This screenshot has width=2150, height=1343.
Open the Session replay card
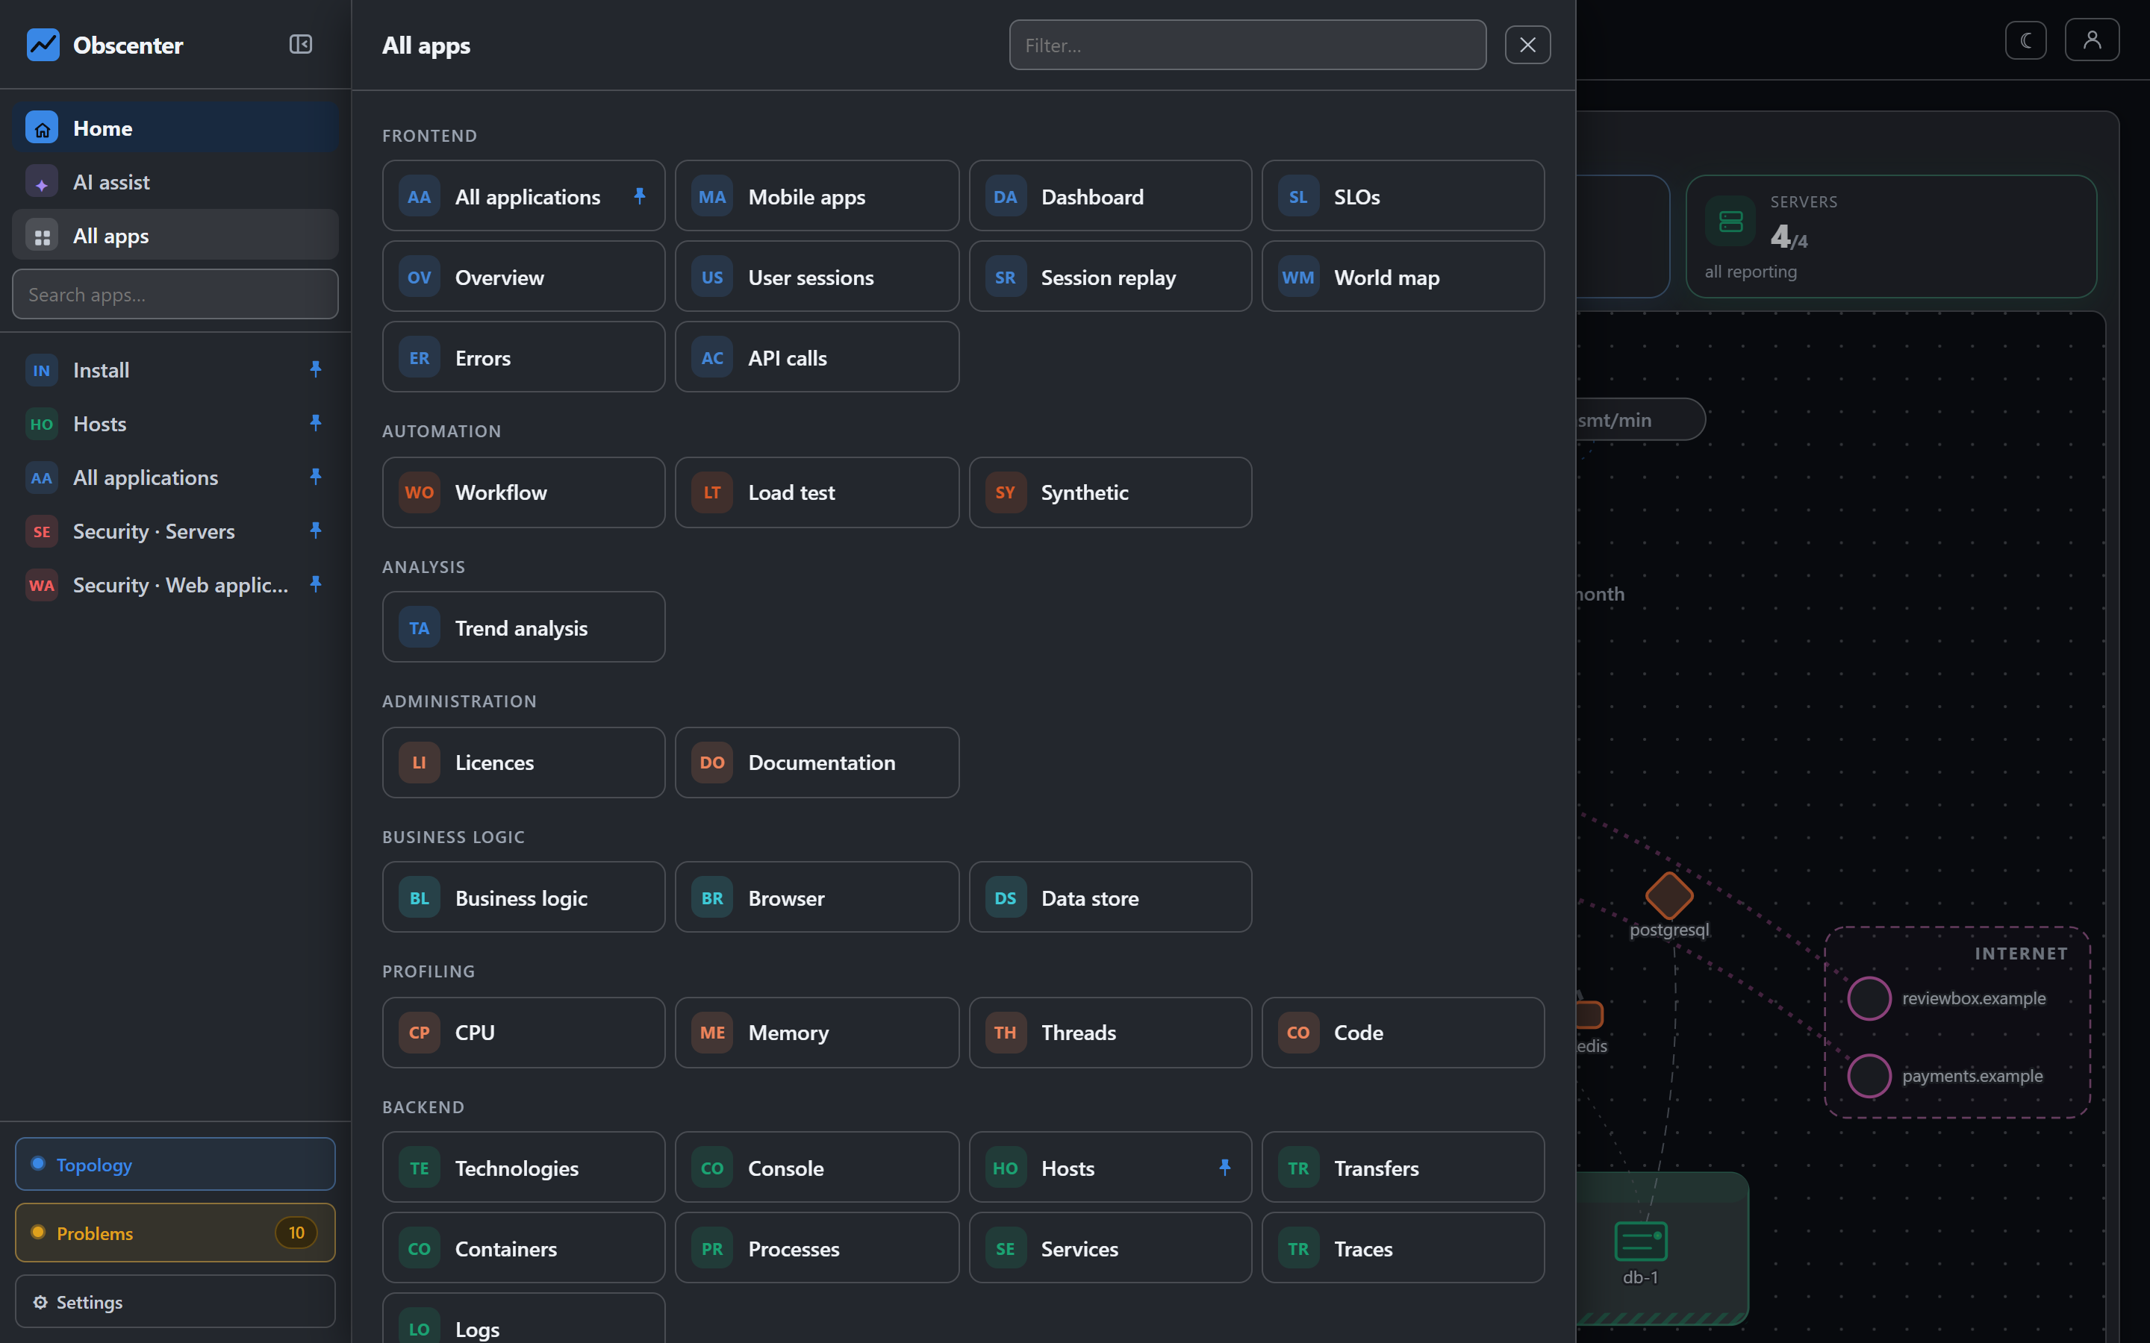click(x=1111, y=277)
